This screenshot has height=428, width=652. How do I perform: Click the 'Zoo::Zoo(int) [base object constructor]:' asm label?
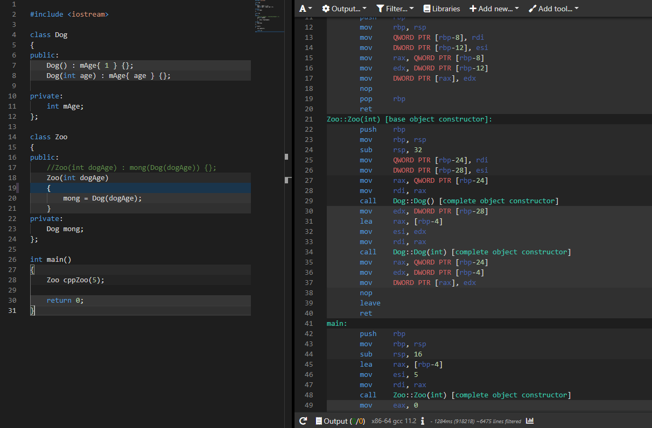tap(410, 119)
